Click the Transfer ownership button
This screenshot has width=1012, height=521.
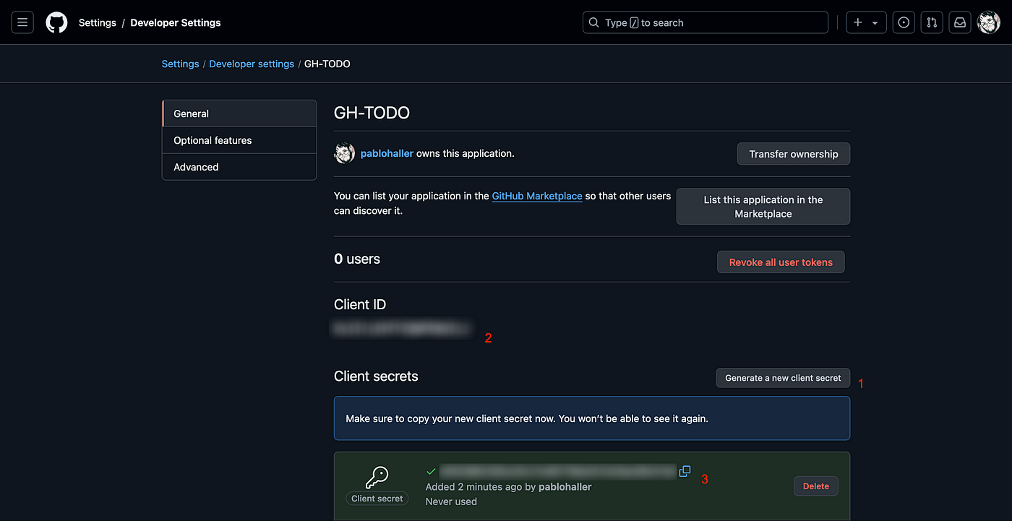pos(794,154)
